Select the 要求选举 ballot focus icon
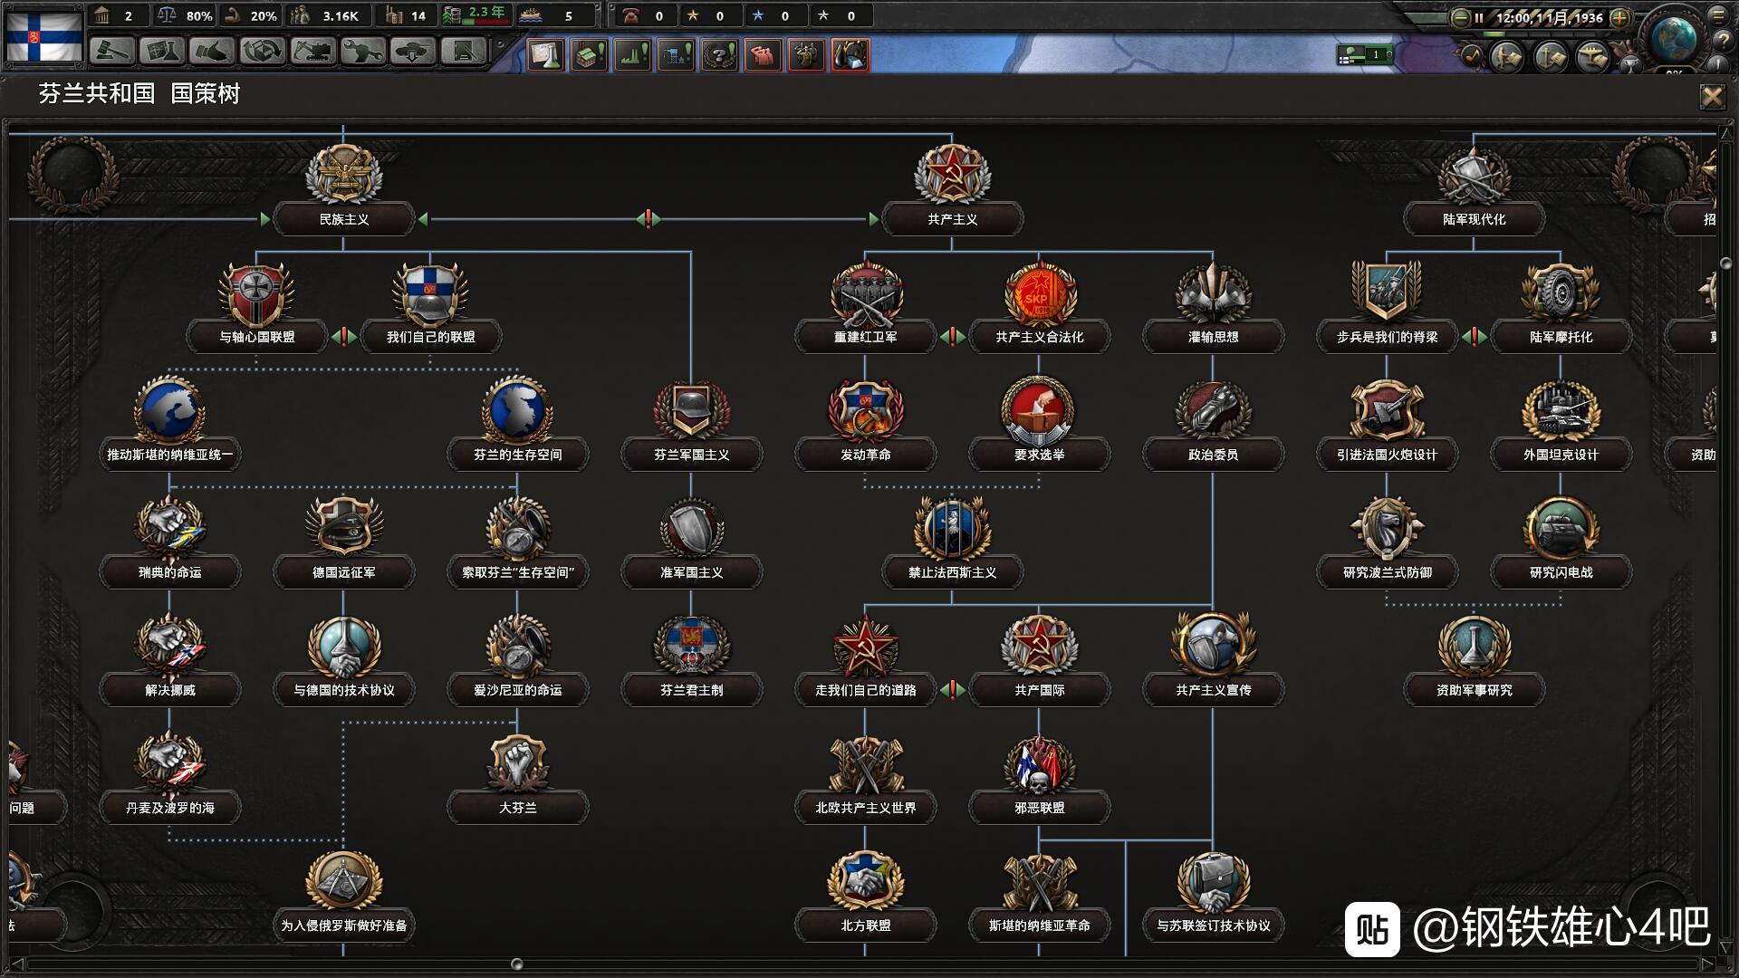 pyautogui.click(x=1039, y=410)
